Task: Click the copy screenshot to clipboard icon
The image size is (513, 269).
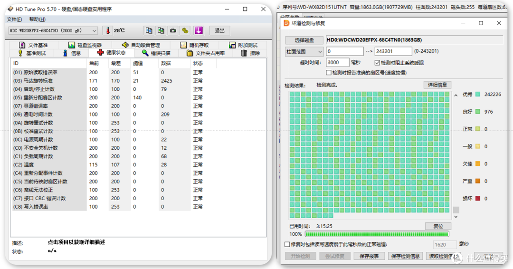Action: coord(161,30)
